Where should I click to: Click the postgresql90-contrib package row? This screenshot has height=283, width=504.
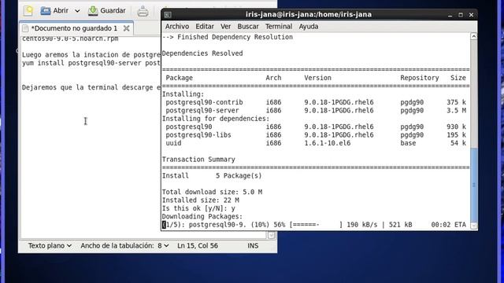click(x=316, y=102)
